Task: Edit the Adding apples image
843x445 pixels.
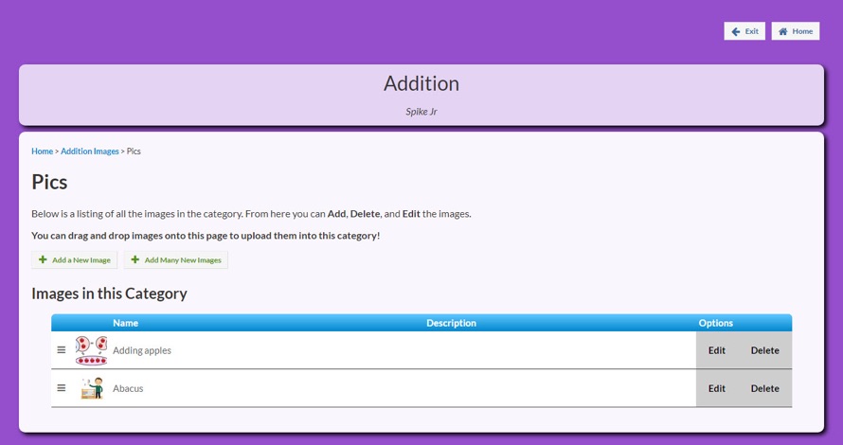Action: (x=717, y=350)
